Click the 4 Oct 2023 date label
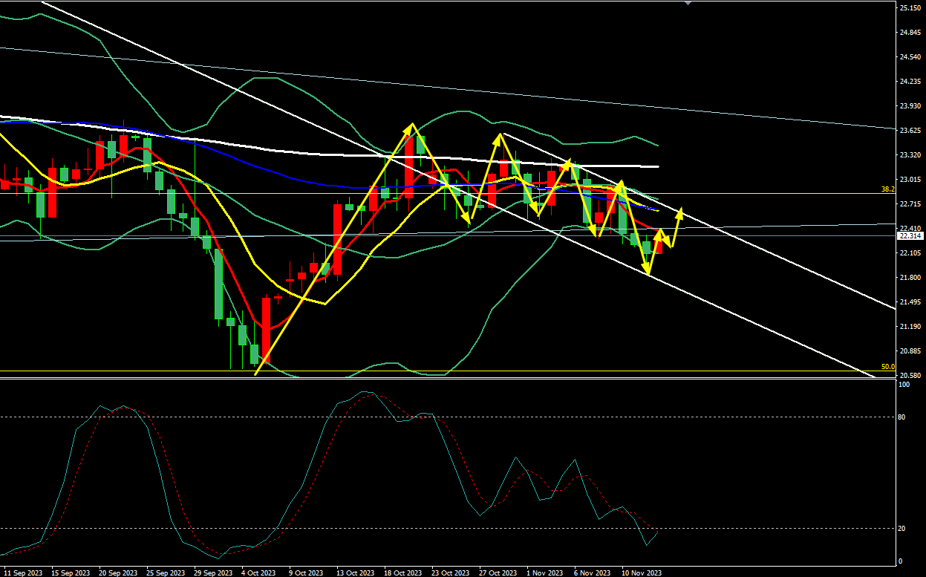 [x=257, y=573]
